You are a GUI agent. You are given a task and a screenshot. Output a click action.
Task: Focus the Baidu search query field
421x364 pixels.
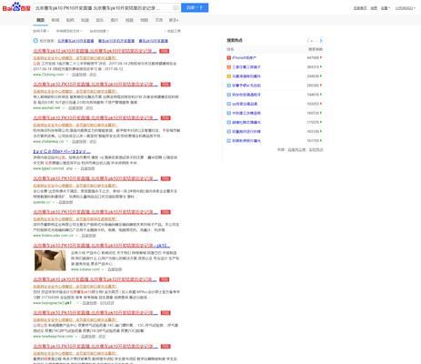(x=103, y=8)
